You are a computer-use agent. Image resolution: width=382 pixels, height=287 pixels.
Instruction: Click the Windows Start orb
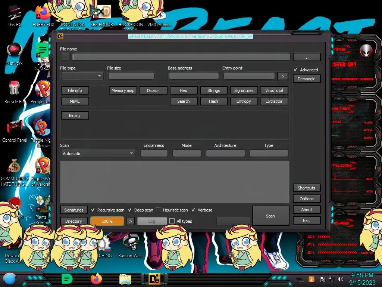(9, 279)
